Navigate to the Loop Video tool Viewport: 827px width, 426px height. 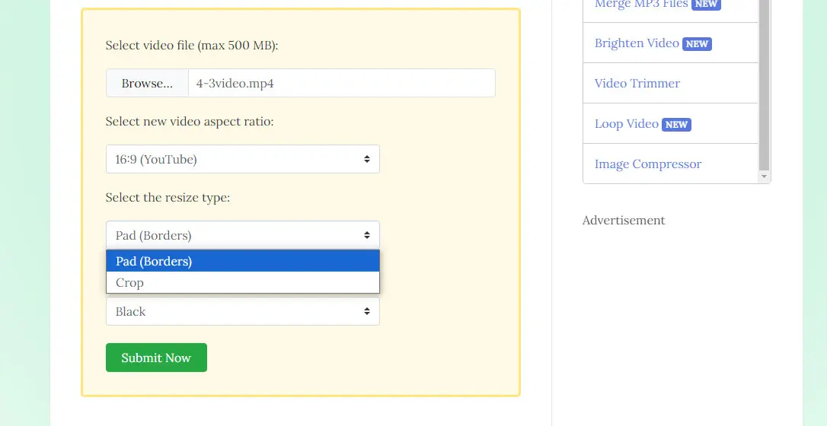tap(627, 124)
